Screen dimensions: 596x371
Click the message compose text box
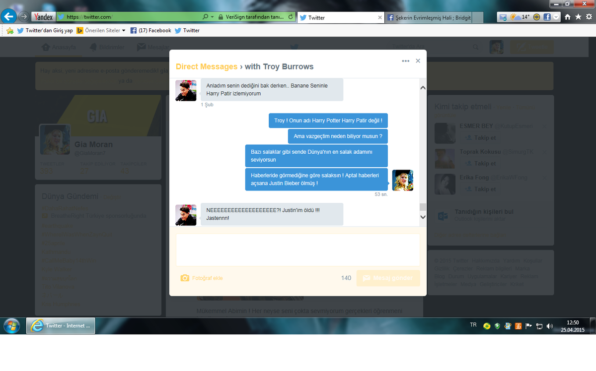298,250
